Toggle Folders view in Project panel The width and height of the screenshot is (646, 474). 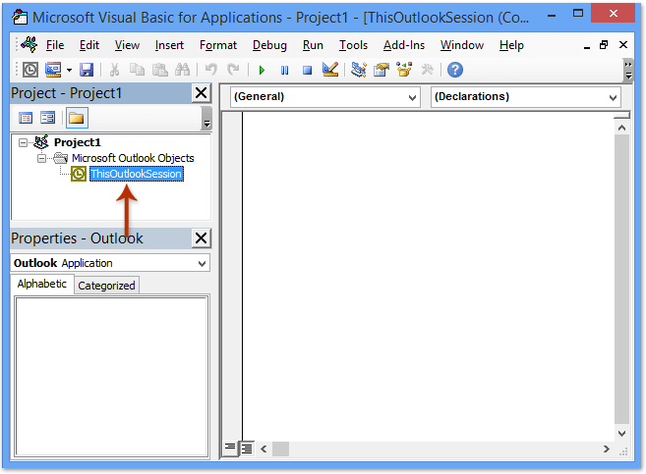coord(77,118)
